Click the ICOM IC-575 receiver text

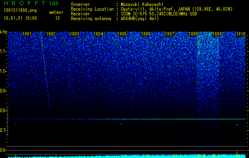159,14
